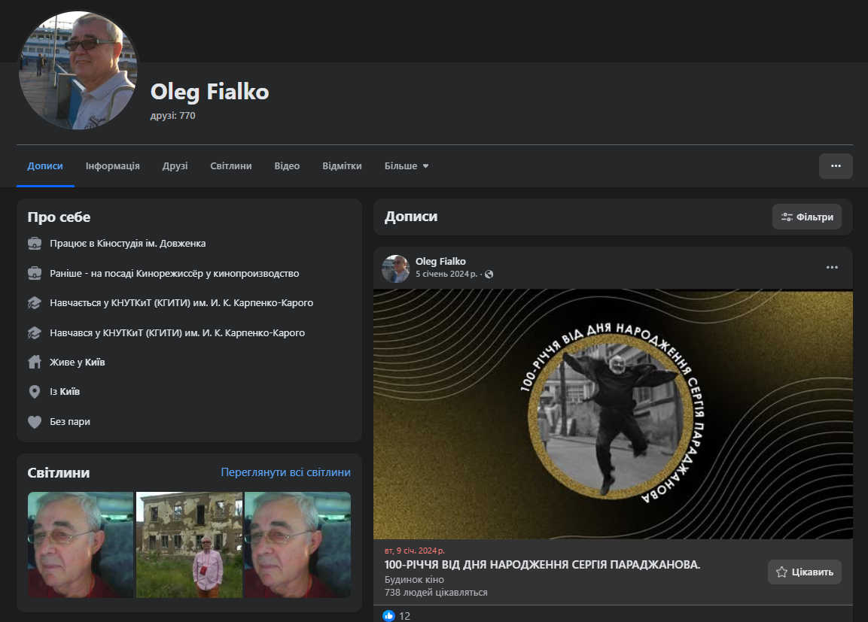The height and width of the screenshot is (622, 868).
Task: Click the heart icon beside Без пари
Action: (35, 422)
